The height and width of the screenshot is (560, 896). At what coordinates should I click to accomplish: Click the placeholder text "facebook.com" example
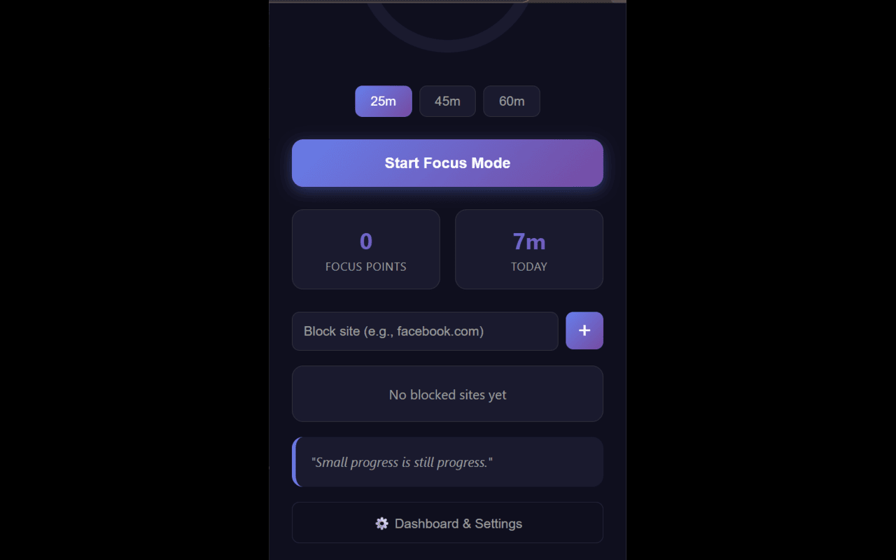(x=439, y=331)
